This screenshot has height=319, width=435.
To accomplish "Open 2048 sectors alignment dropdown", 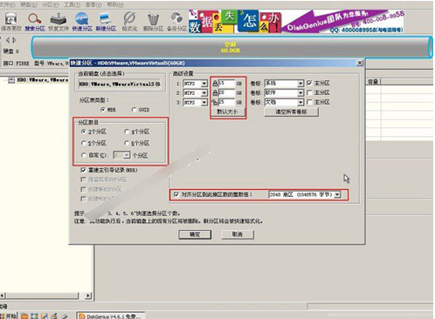I will tap(337, 194).
